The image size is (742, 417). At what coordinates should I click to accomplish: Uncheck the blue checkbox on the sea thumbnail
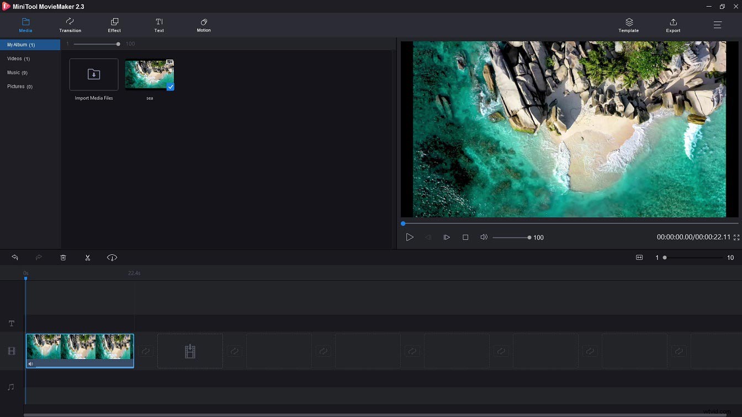pos(169,86)
